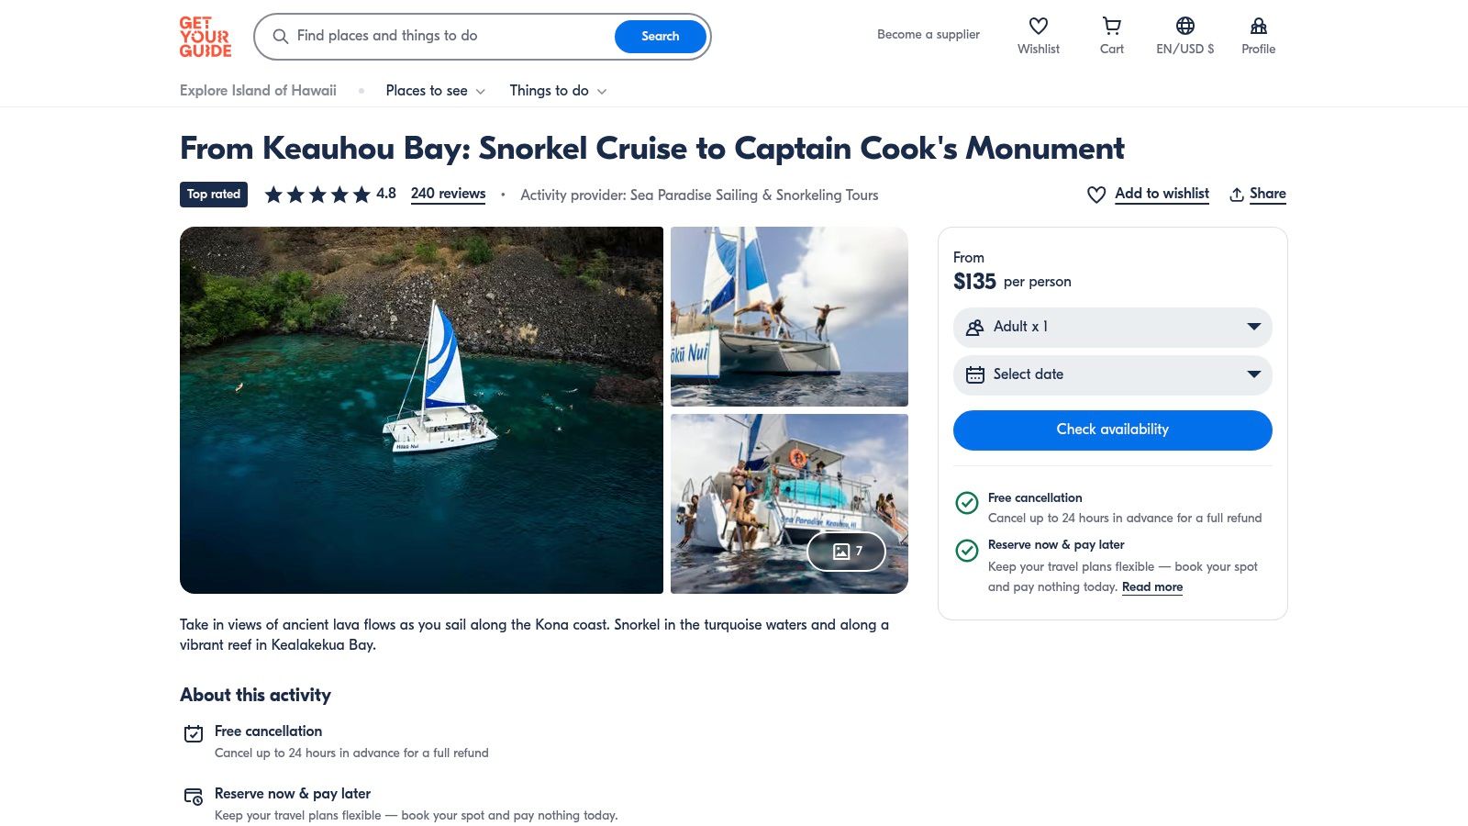Toggle the Add to wishlist heart

pyautogui.click(x=1096, y=195)
